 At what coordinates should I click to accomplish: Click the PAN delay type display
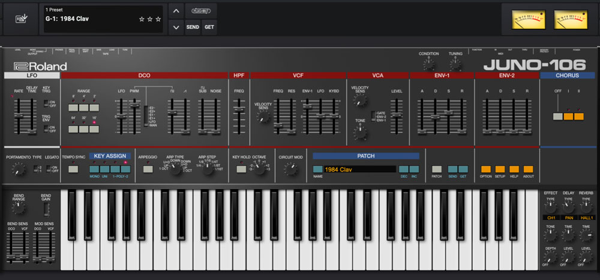pos(568,218)
